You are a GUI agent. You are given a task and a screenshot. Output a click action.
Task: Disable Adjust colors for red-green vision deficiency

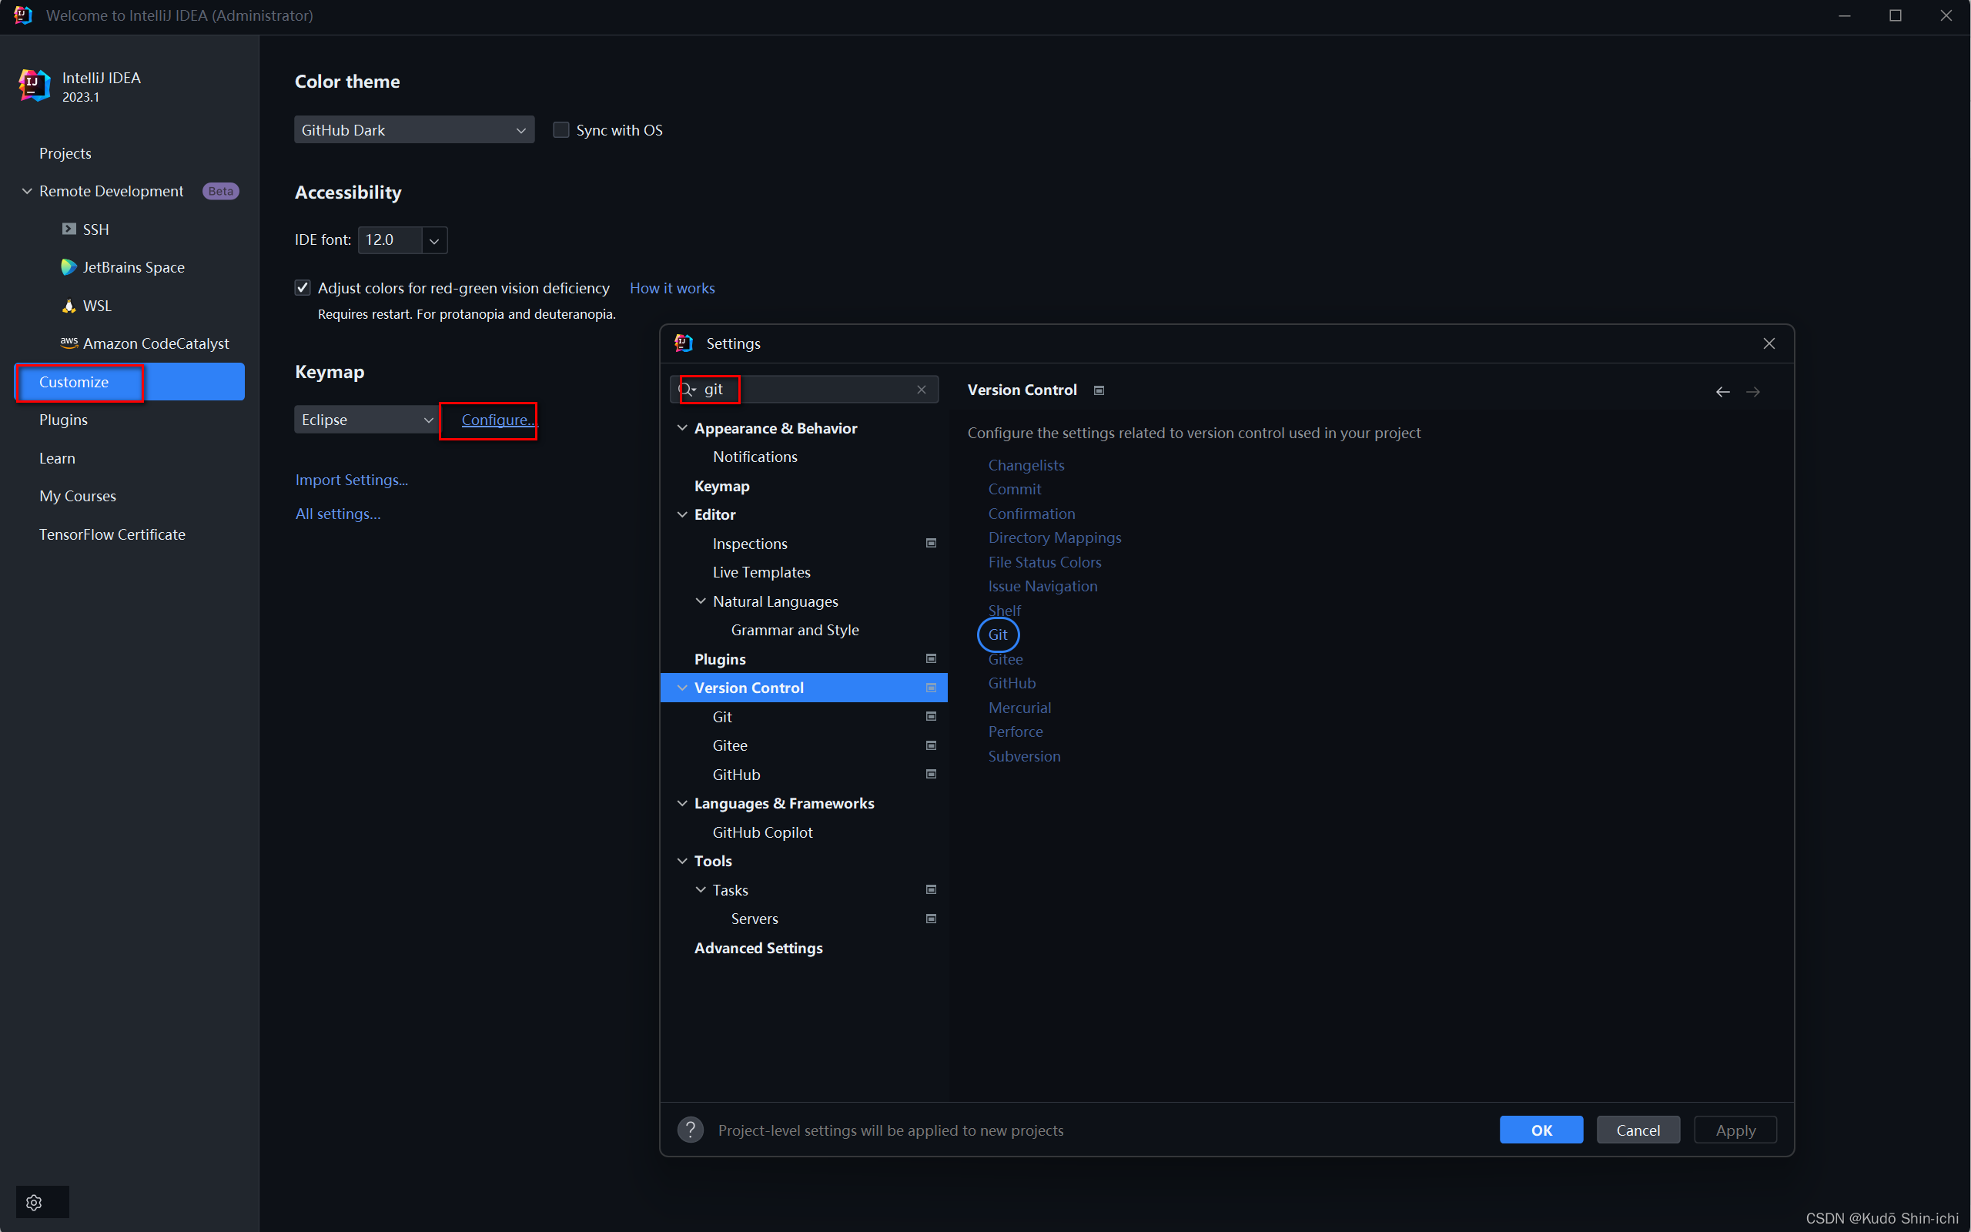(x=302, y=288)
